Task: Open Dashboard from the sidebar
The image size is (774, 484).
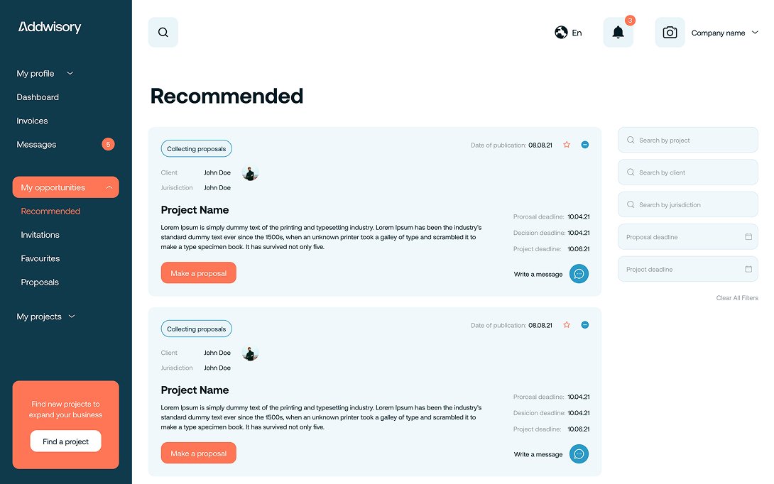Action: [38, 97]
